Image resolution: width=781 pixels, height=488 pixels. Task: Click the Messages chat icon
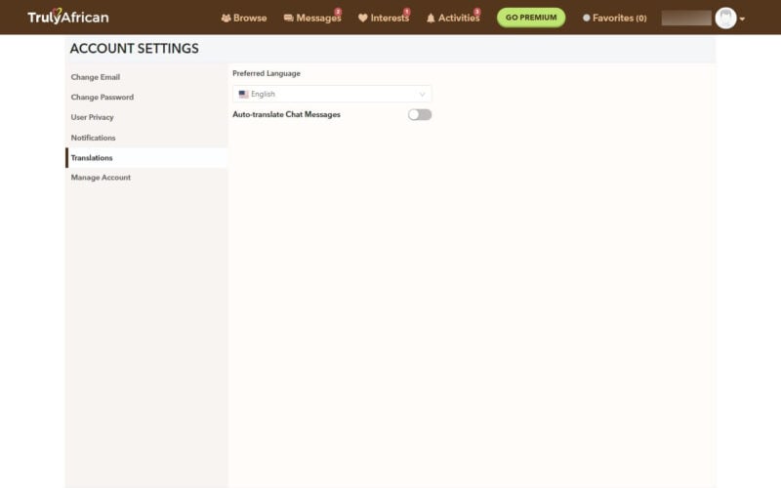[x=288, y=18]
